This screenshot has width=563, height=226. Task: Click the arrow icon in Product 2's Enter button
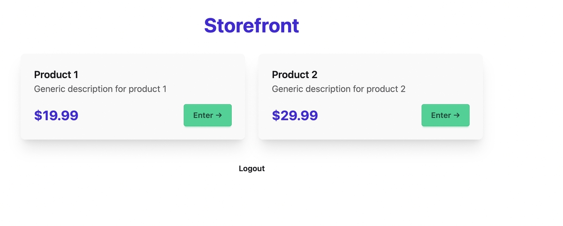click(456, 115)
